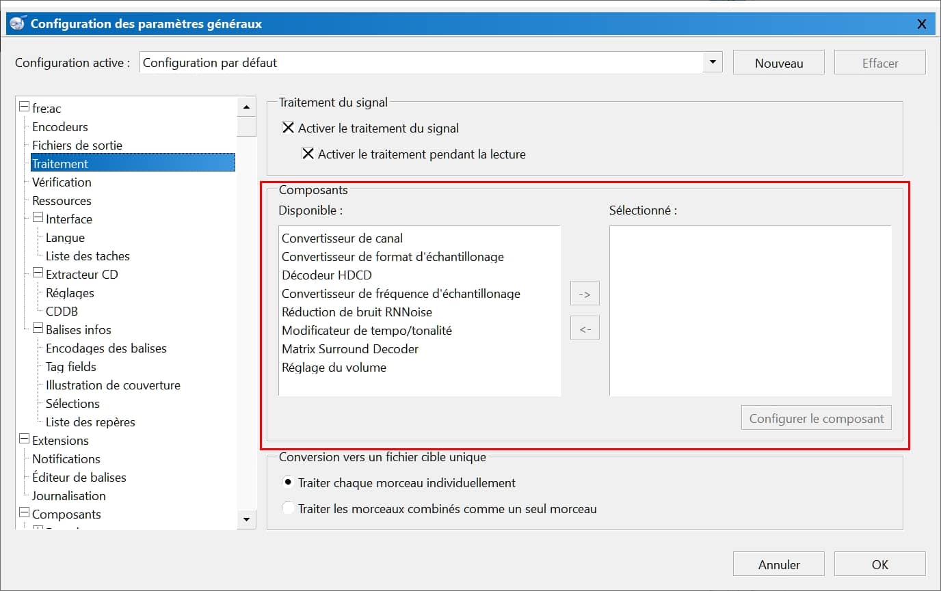Click the tree scrollbar down arrow
This screenshot has height=591, width=941.
pos(247,519)
